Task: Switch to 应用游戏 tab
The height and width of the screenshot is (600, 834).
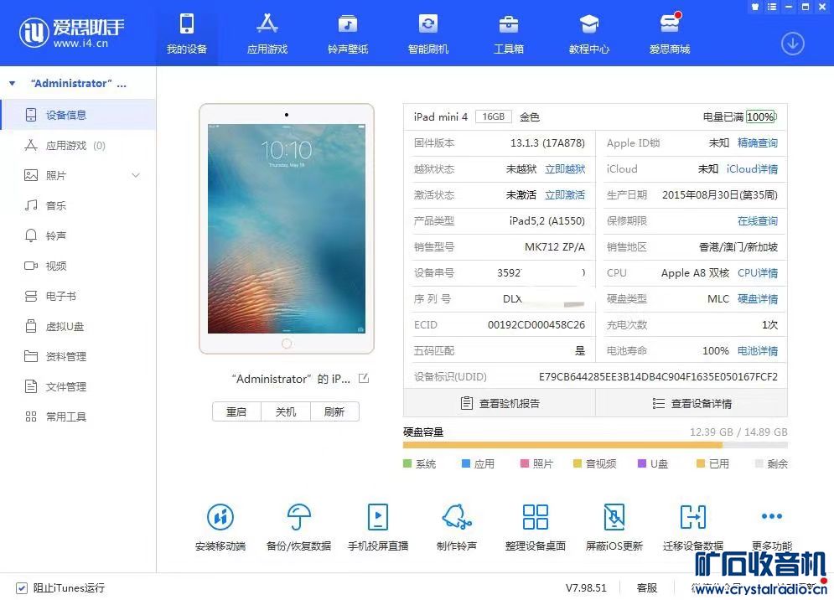Action: coord(267,33)
